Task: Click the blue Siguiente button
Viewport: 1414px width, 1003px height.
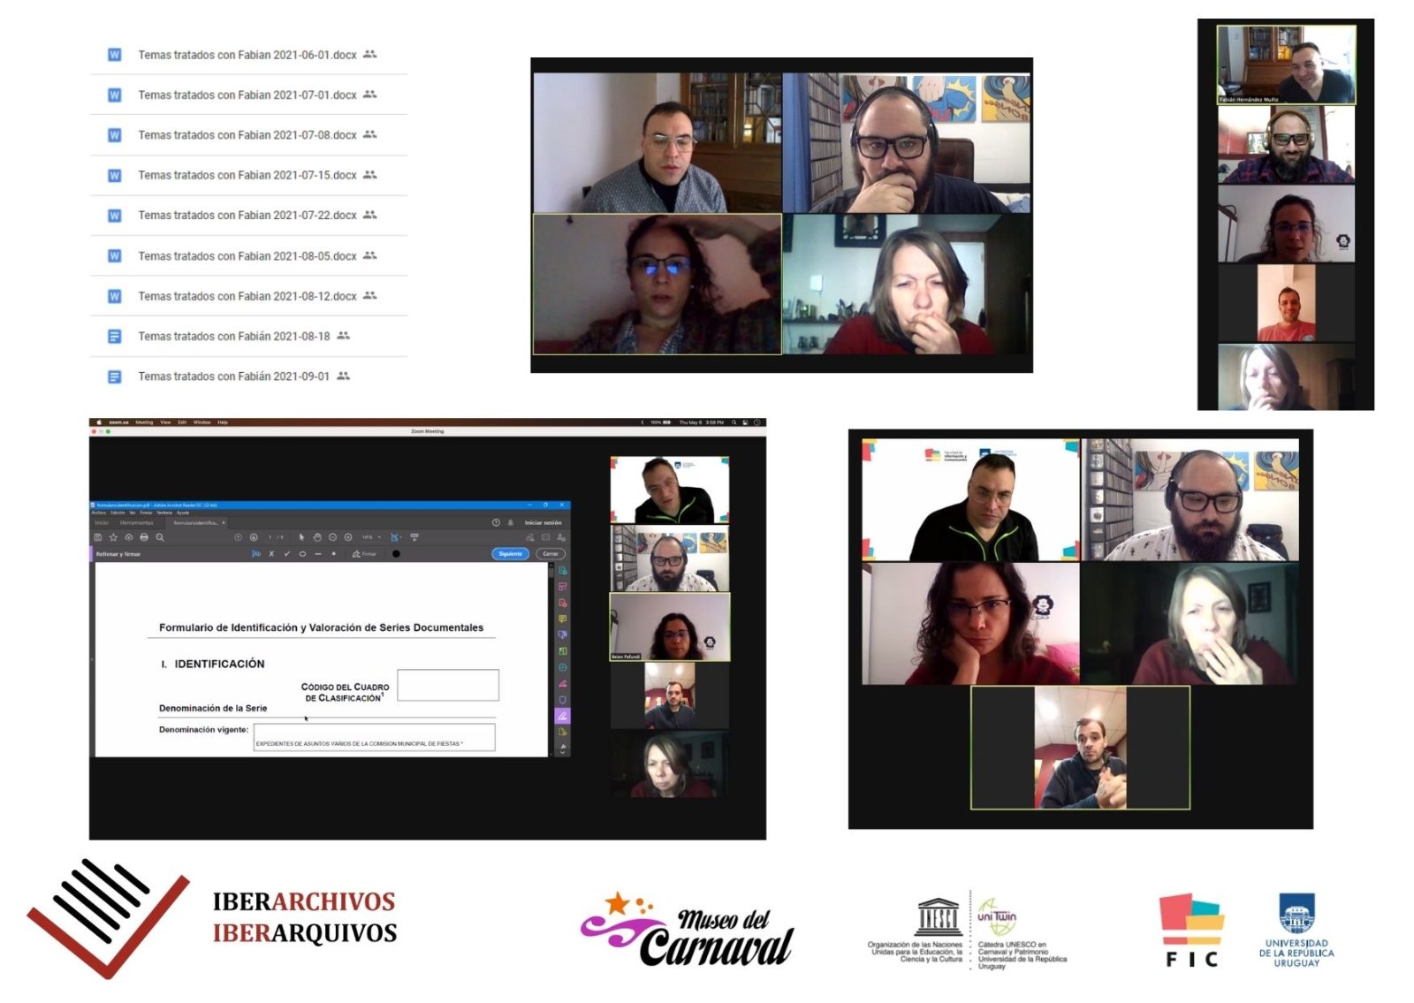Action: pos(510,554)
